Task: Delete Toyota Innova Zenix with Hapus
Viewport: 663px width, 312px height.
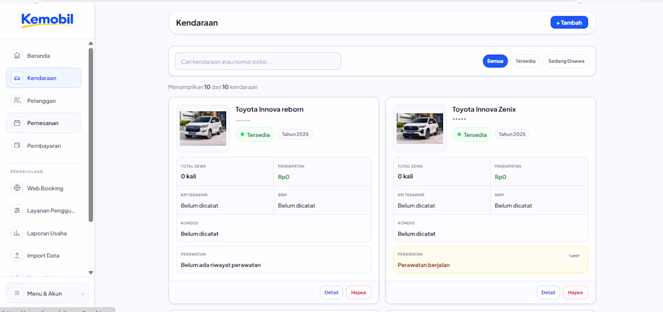Action: pyautogui.click(x=576, y=293)
